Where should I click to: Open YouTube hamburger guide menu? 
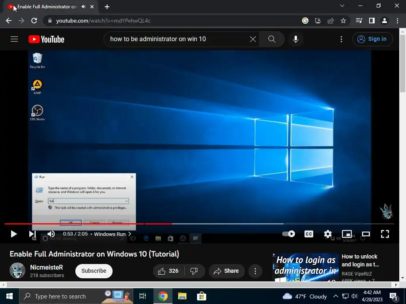pyautogui.click(x=14, y=39)
